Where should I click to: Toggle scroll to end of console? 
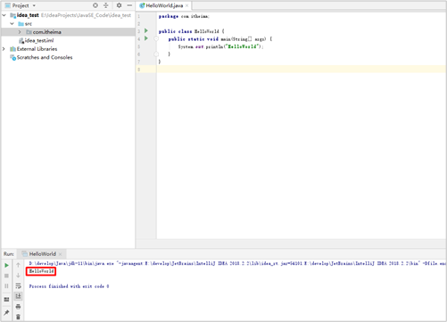pyautogui.click(x=18, y=296)
